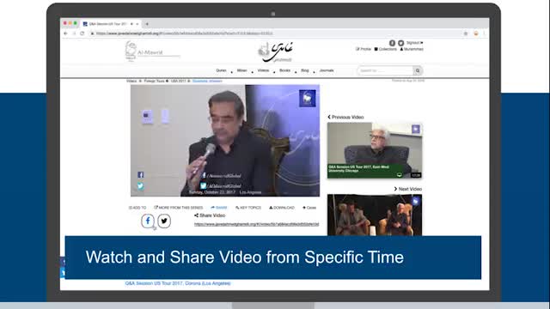Screen dimensions: 550x309
Task: Click Q&A Session US Tour 2017 Corona title
Action: pos(178,283)
